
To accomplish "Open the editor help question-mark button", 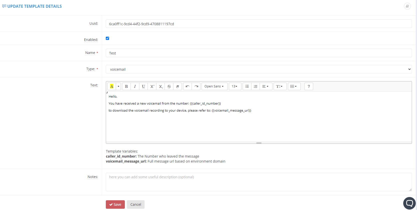I will [309, 86].
